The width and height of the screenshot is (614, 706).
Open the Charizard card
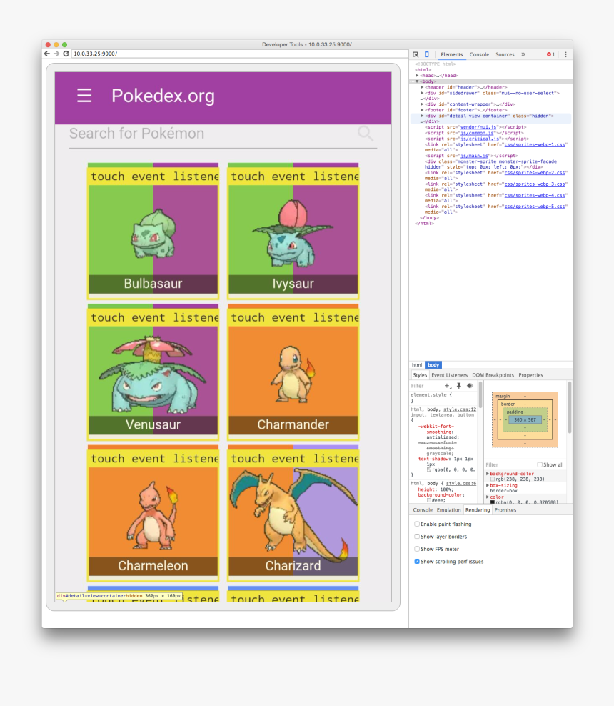click(x=293, y=513)
